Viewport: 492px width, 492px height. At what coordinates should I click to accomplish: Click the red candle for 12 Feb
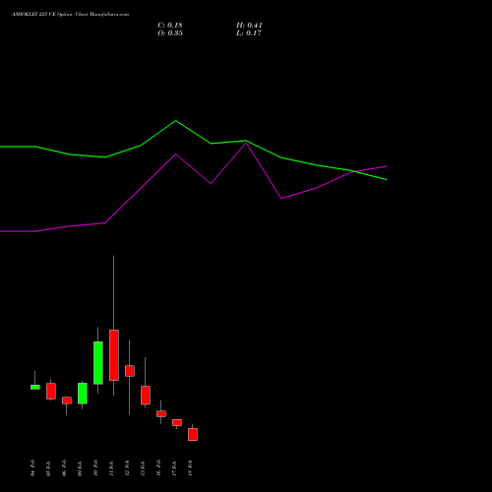[130, 371]
